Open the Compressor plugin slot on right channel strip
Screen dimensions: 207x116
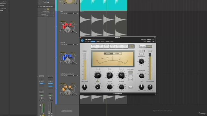[x=50, y=84]
